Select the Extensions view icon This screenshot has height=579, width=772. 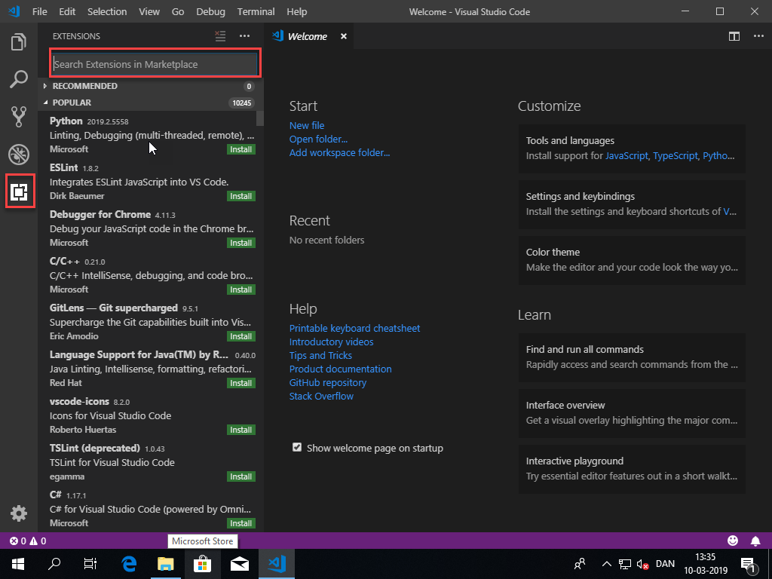20,191
